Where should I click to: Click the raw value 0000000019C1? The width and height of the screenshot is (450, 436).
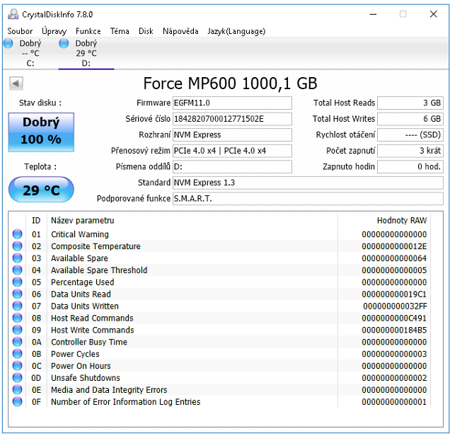point(394,294)
